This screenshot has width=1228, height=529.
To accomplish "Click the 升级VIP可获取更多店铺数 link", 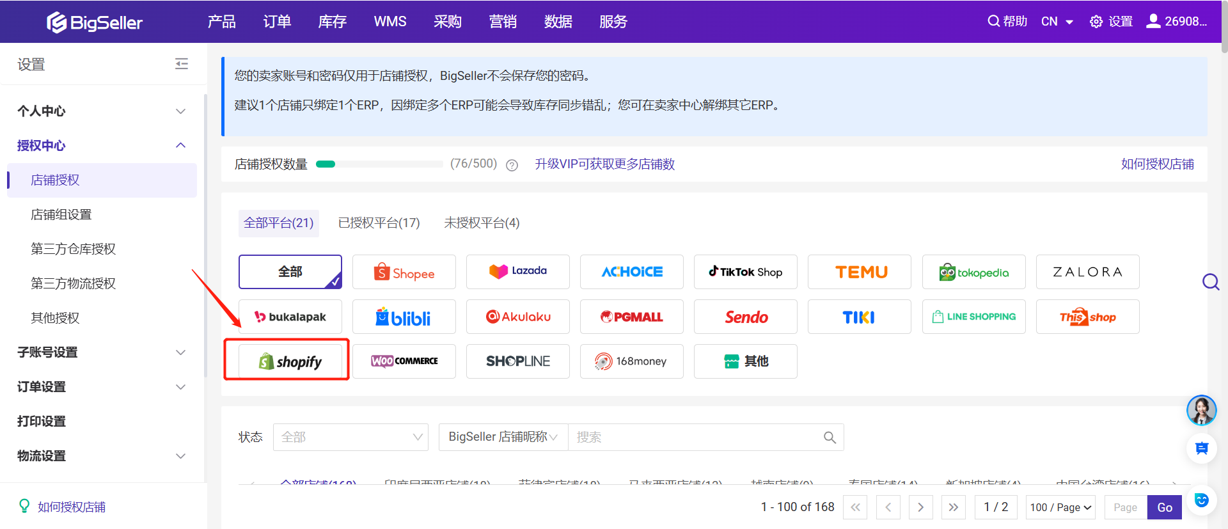I will pos(604,164).
